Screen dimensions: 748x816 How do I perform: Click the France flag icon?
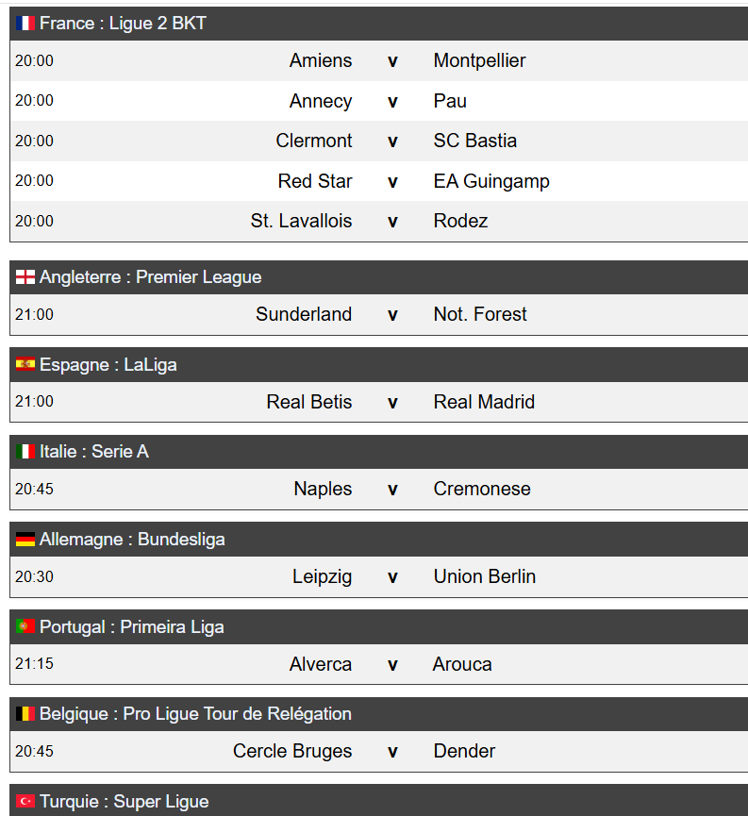(25, 24)
